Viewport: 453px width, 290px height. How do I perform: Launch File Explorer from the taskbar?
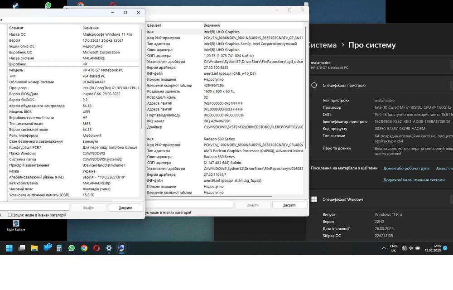pos(34,248)
